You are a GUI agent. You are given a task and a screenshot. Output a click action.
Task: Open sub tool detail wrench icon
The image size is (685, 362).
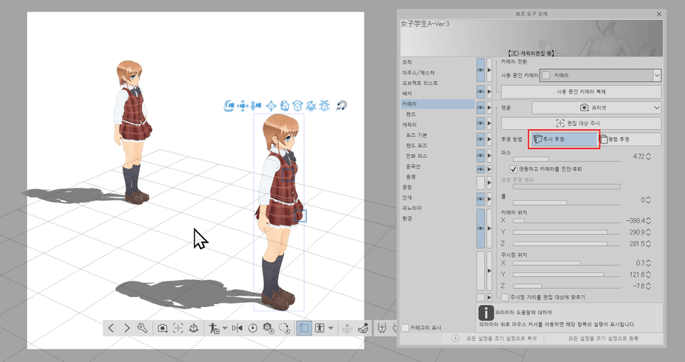coord(143,328)
